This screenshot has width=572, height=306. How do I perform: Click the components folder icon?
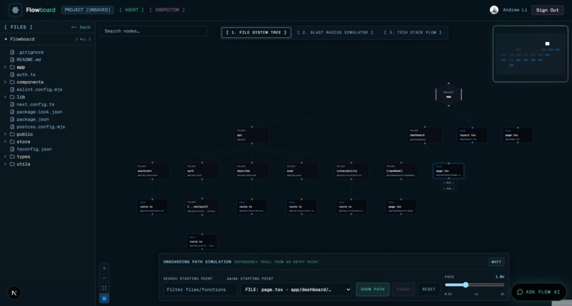(12, 82)
